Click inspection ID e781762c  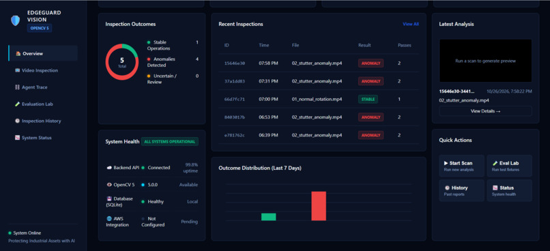point(235,135)
